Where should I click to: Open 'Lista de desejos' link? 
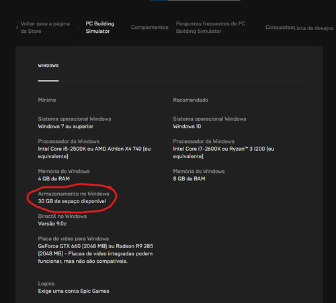[x=314, y=28]
